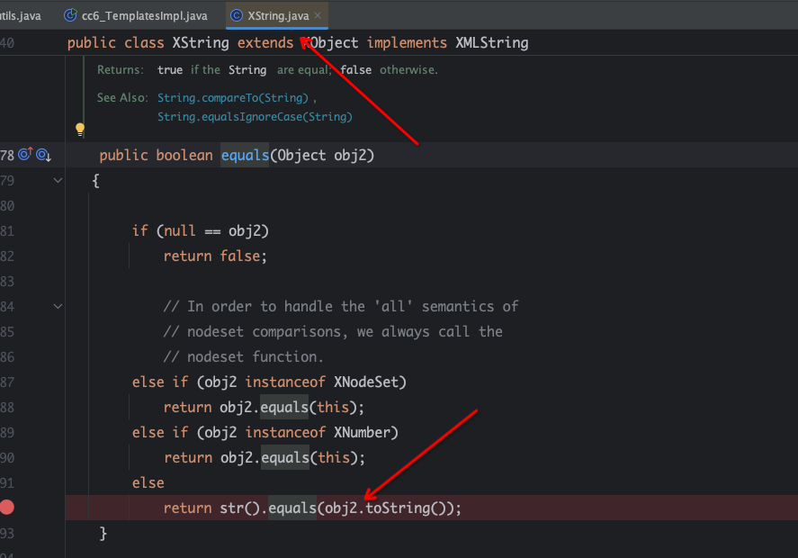Collapse the comment block fold arrow
Viewport: 798px width, 558px height.
pyautogui.click(x=58, y=307)
